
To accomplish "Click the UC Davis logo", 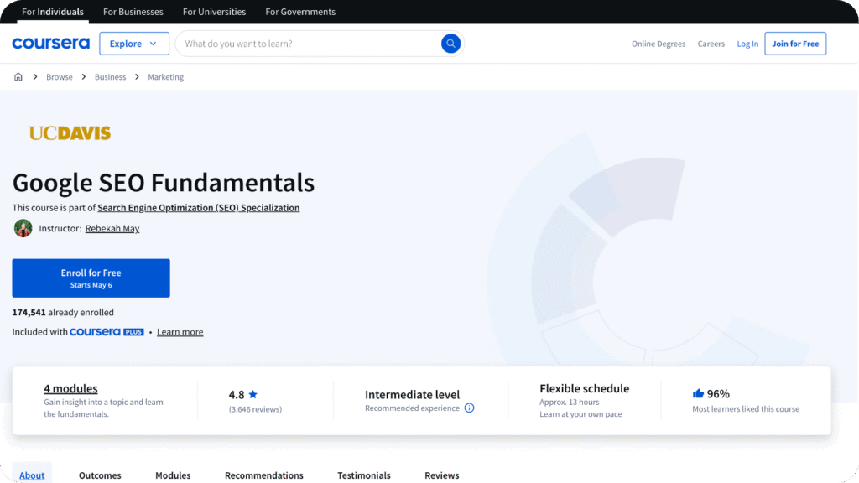I will tap(70, 133).
